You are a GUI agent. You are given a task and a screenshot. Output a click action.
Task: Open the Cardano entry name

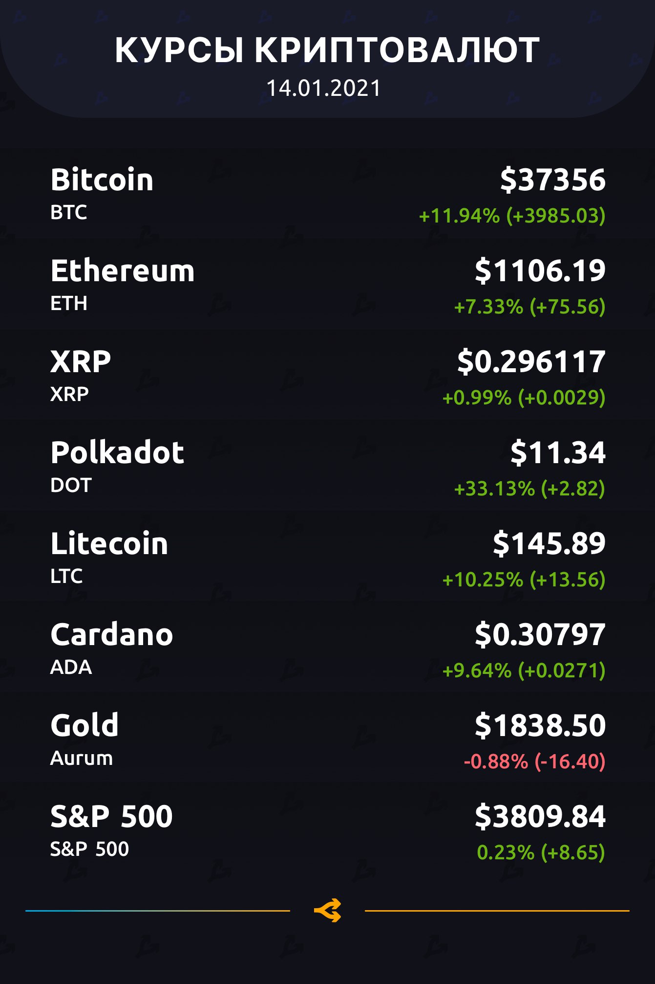[112, 634]
